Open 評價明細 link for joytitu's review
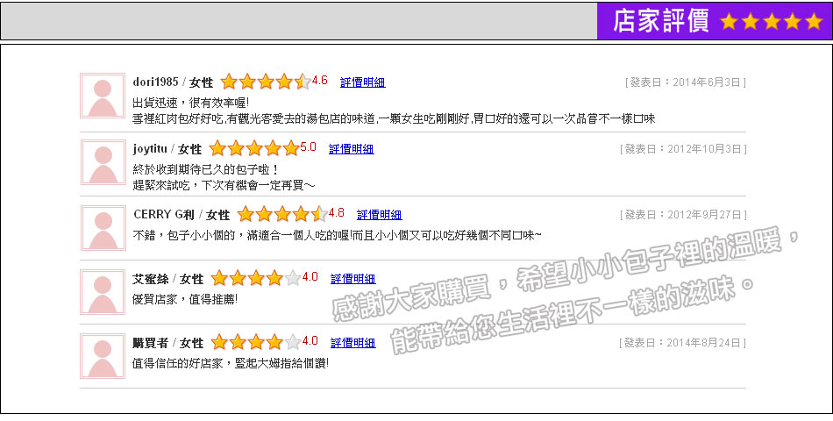 pos(351,149)
